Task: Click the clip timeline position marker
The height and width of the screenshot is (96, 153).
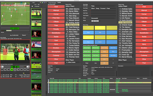Action: (x=24, y=73)
